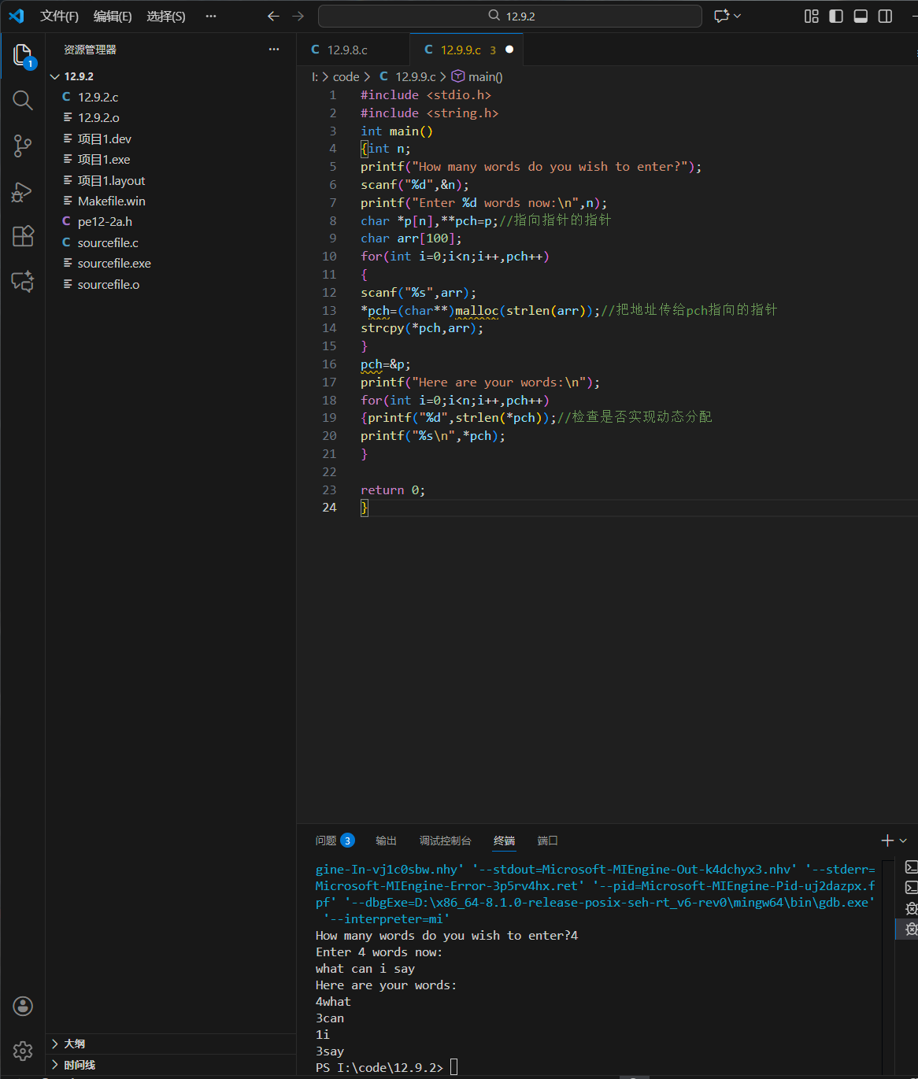The width and height of the screenshot is (918, 1079).
Task: Select the first terminal instance icon
Action: [x=911, y=867]
